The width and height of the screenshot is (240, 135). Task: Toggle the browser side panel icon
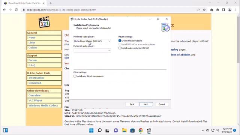click(x=223, y=10)
